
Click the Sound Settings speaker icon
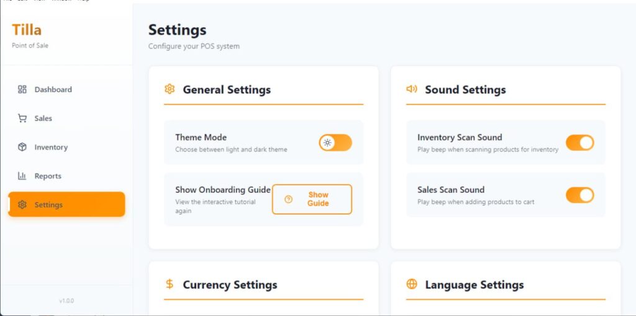click(x=411, y=89)
